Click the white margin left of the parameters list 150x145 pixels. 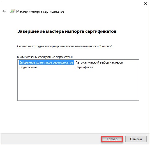tap(9, 80)
